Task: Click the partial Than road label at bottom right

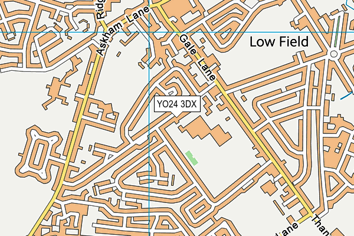Action: coord(320,225)
